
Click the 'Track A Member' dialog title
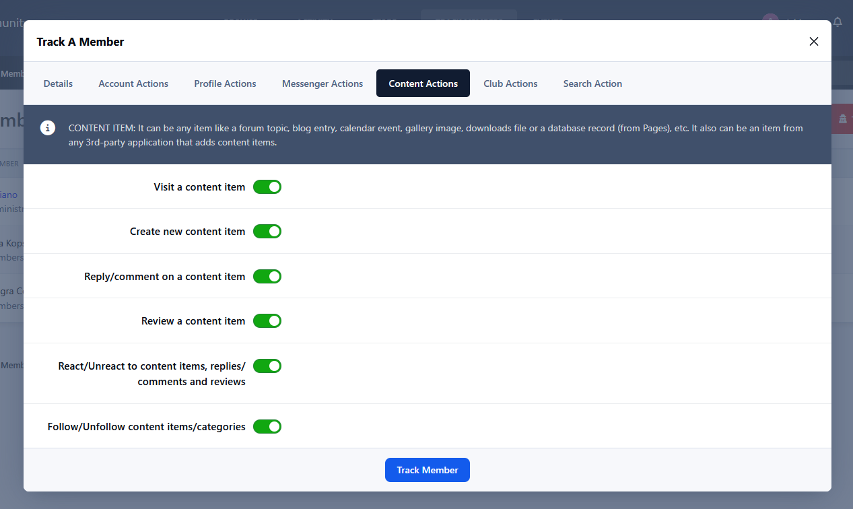pos(81,42)
